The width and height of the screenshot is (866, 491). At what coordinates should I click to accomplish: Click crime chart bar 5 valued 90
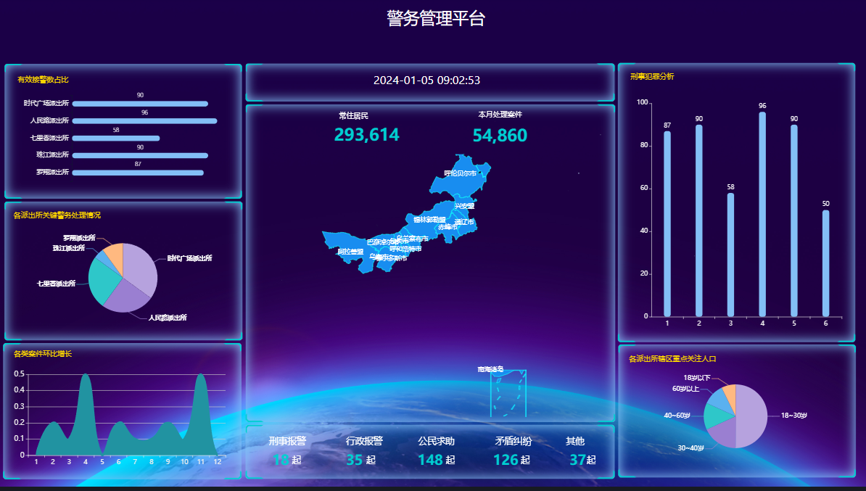[794, 220]
